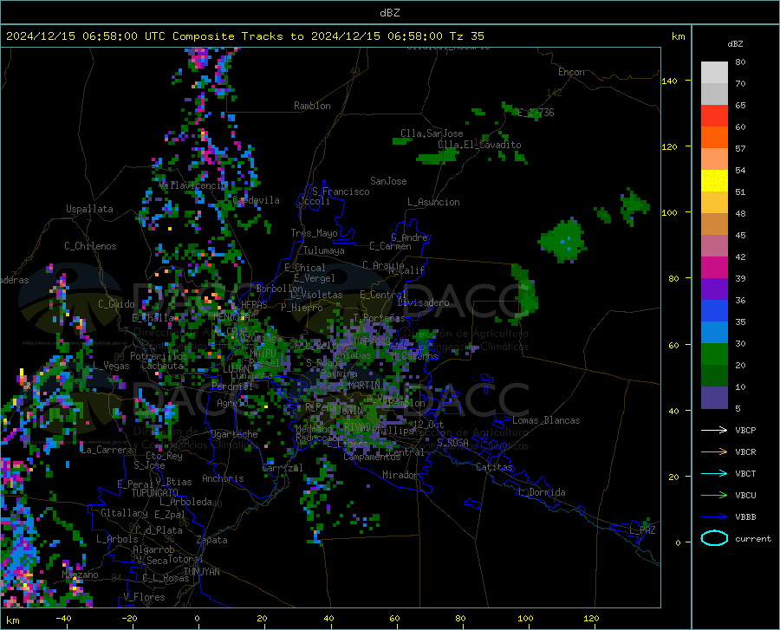The width and height of the screenshot is (780, 630).
Task: Click the orange VBCR arrow in legend
Action: (714, 452)
